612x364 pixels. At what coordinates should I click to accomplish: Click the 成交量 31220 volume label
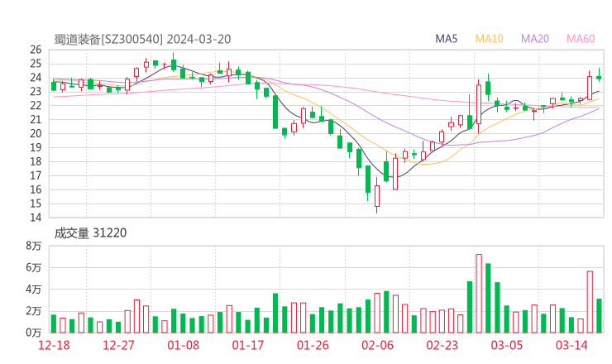coord(90,233)
